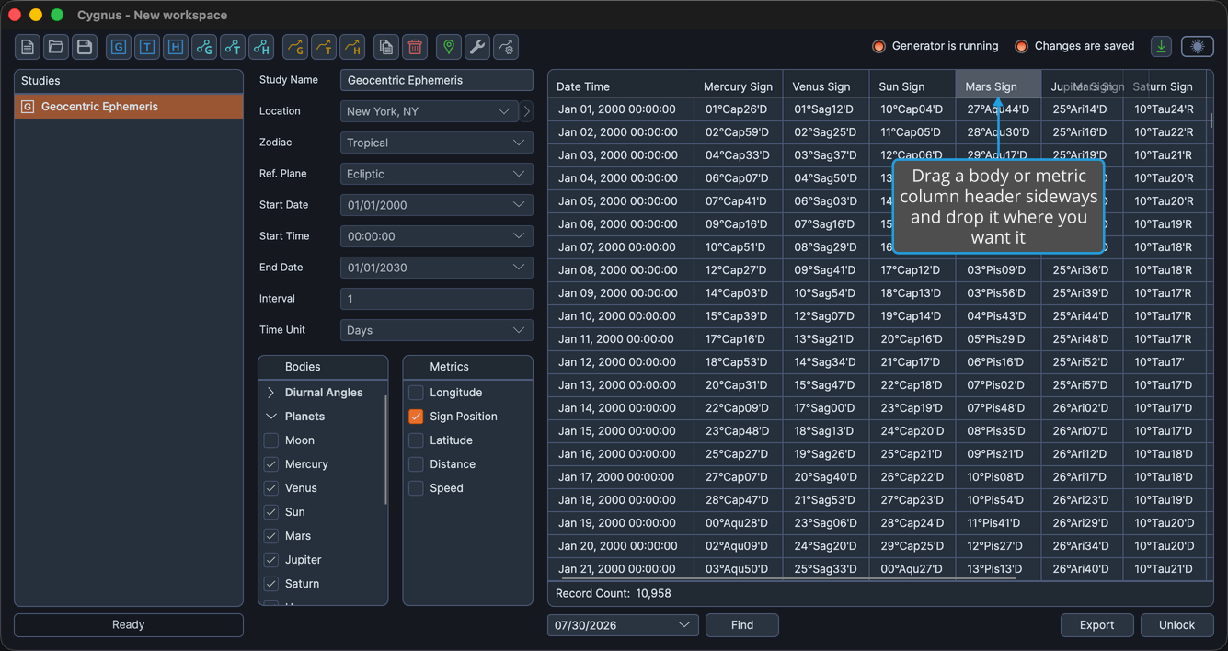The image size is (1228, 651).
Task: Open locations with green map pin
Action: 449,47
